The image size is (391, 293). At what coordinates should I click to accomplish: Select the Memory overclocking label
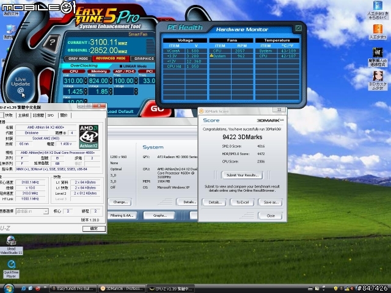(x=99, y=71)
